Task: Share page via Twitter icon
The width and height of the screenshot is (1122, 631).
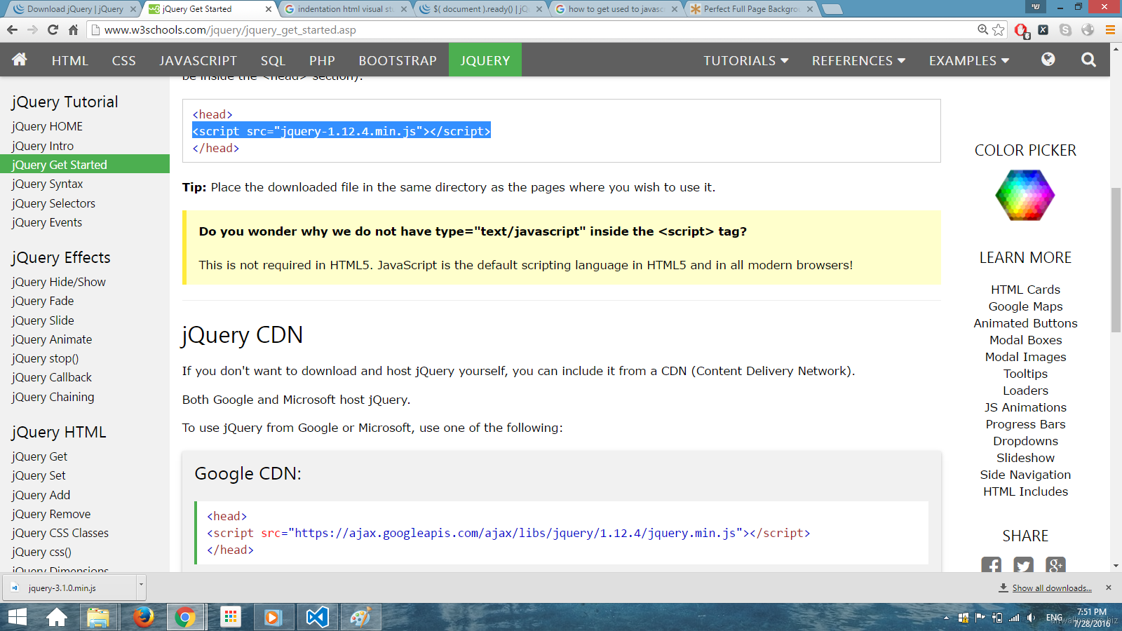Action: click(x=1023, y=565)
